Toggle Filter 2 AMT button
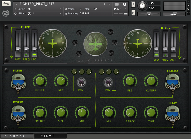The width and height of the screenshot is (191, 139). [173, 55]
